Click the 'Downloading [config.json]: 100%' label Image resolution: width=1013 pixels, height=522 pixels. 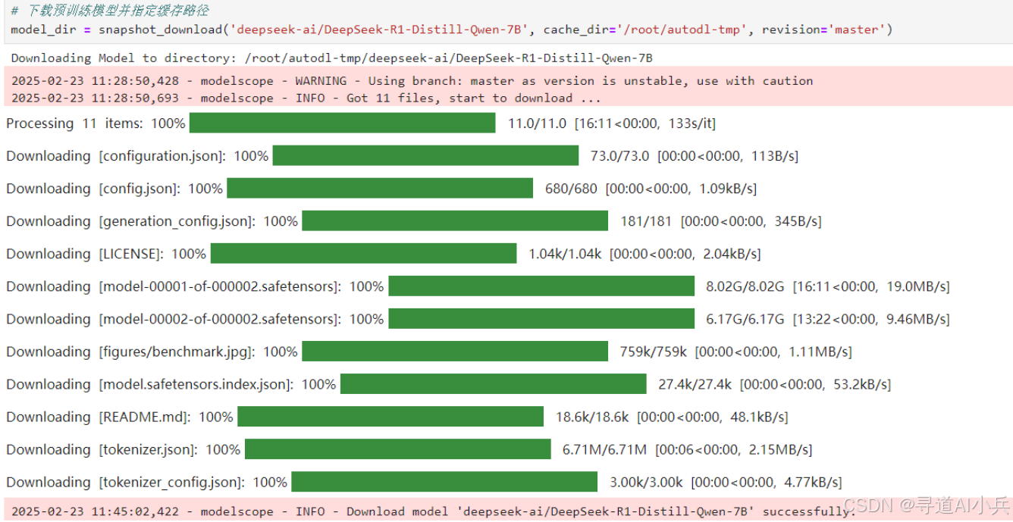coord(114,189)
